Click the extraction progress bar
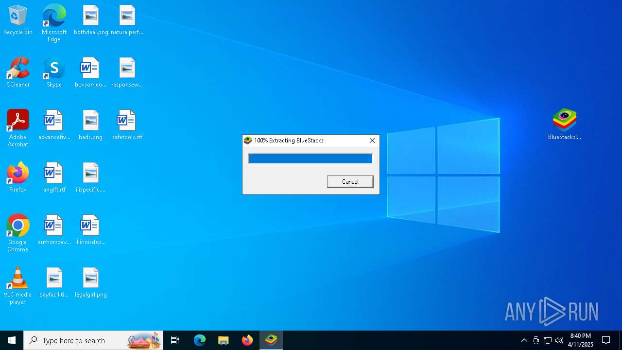This screenshot has height=350, width=622. (311, 158)
